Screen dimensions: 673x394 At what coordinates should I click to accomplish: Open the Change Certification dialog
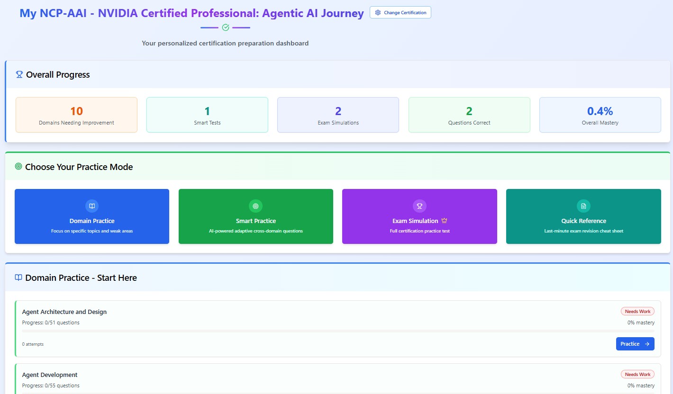click(400, 12)
